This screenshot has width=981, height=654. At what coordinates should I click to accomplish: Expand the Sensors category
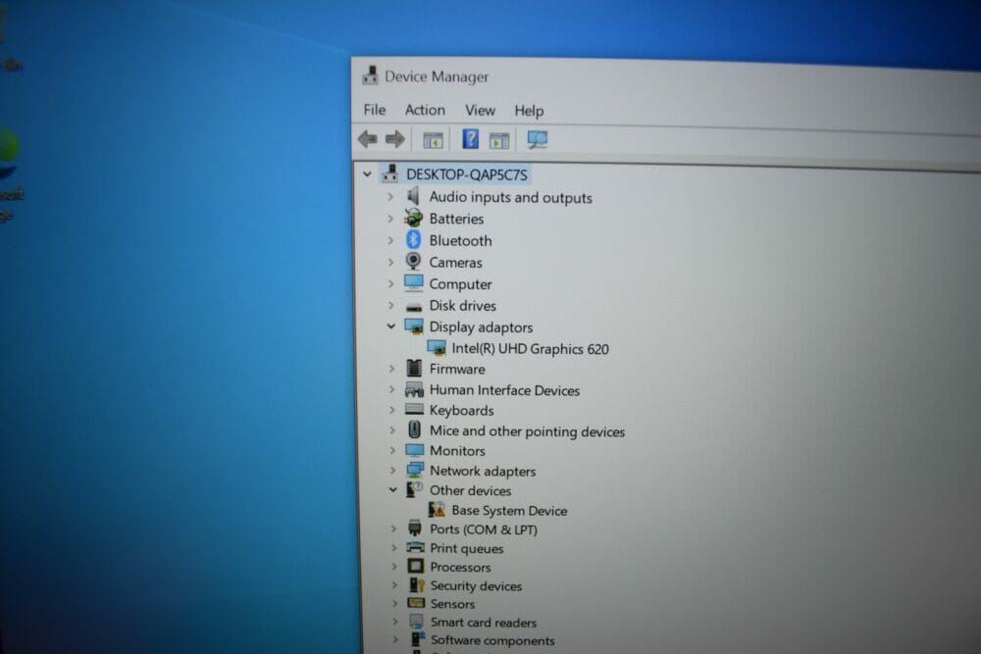click(x=394, y=603)
